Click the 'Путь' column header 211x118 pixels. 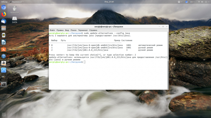(x=63, y=40)
